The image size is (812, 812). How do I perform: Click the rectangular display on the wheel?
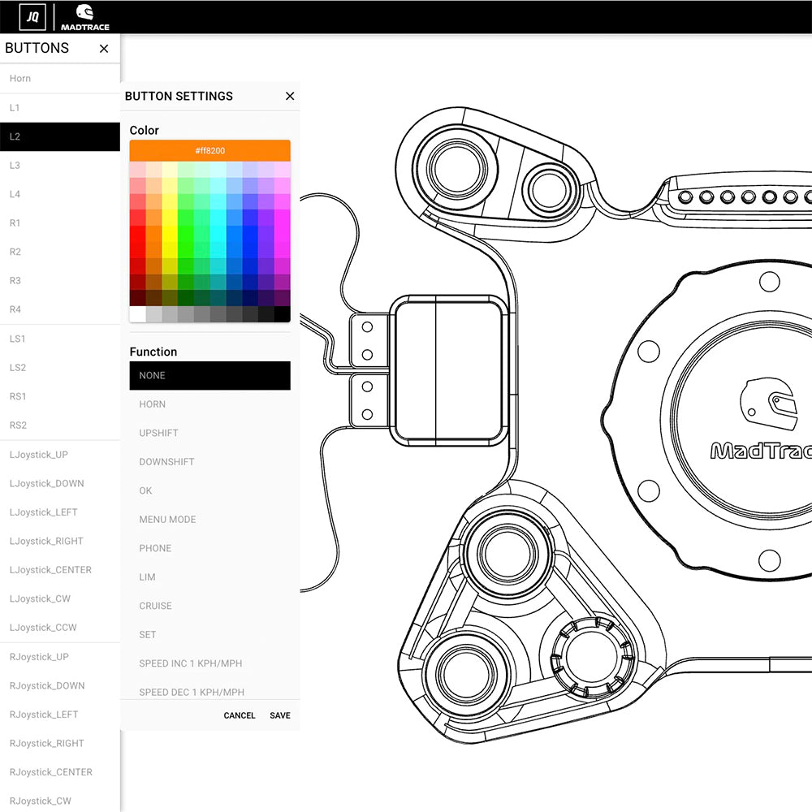pos(447,369)
